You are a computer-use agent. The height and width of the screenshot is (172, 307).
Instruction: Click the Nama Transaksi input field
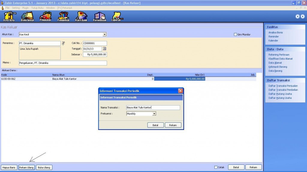(x=153, y=108)
